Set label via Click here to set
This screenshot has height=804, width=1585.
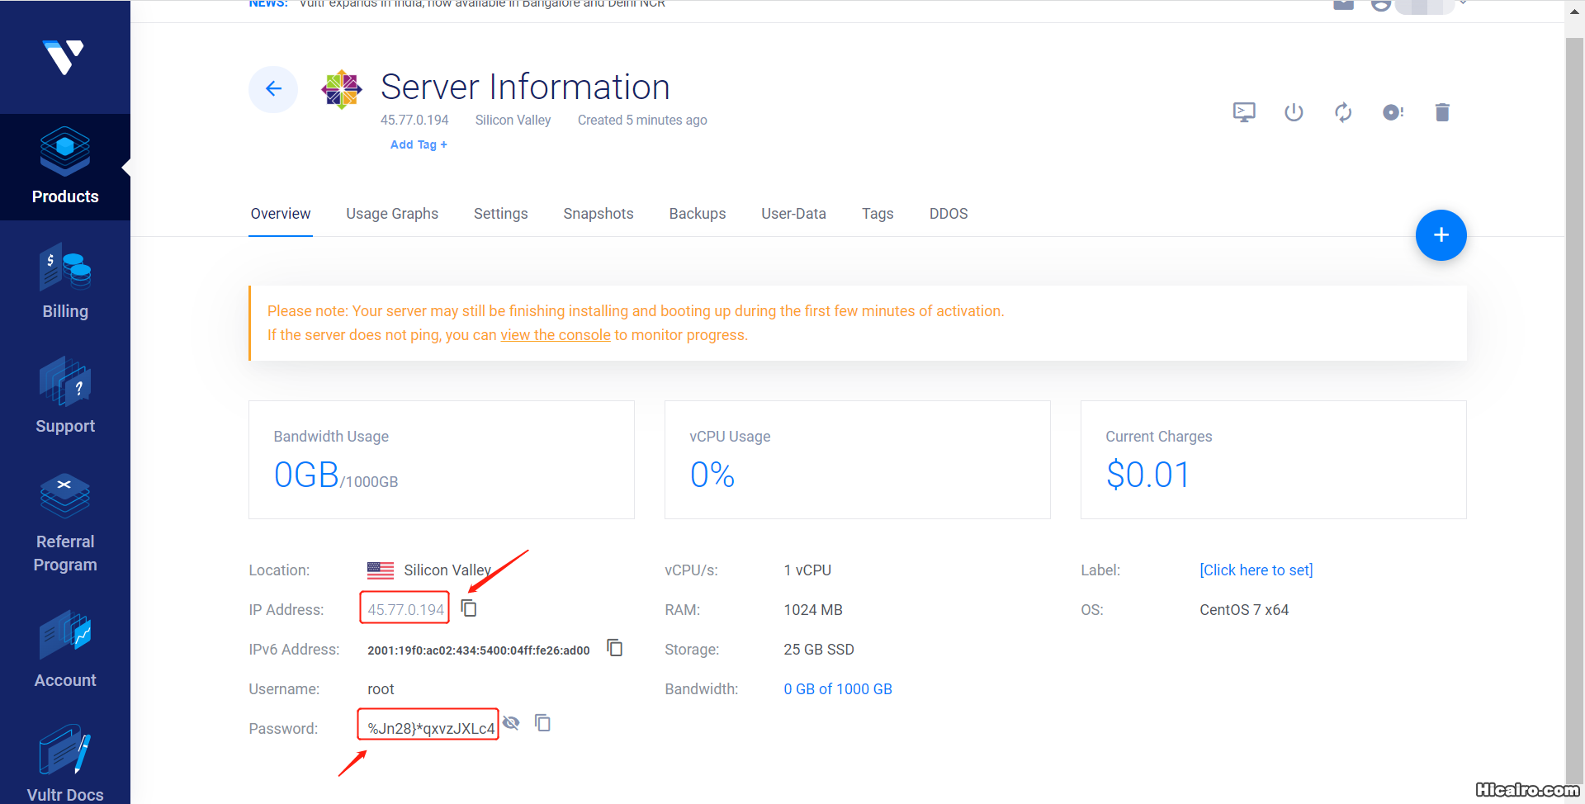tap(1256, 570)
